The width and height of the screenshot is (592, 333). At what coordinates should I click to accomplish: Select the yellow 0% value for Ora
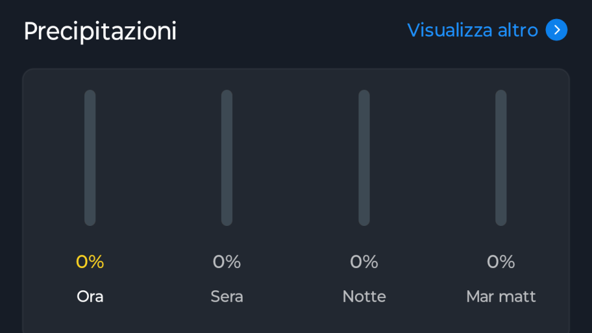[x=90, y=261]
